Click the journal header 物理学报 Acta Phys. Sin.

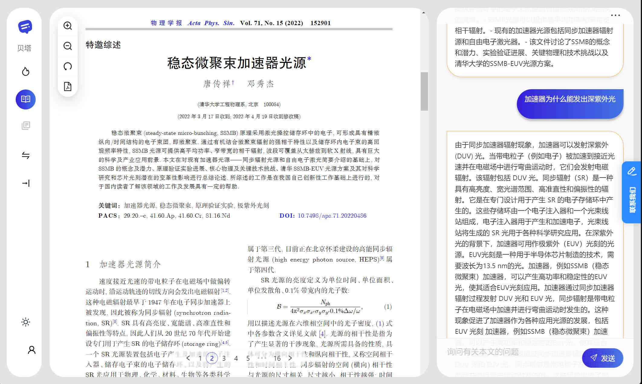coord(193,23)
